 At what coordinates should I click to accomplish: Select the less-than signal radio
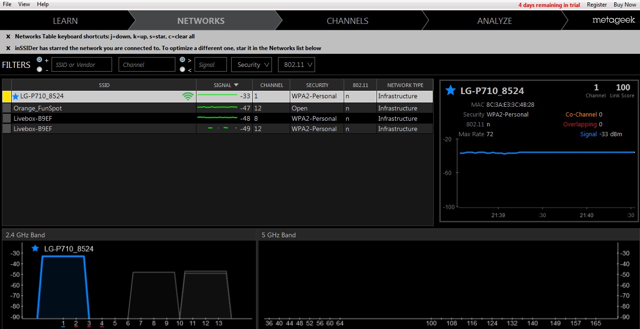182,69
